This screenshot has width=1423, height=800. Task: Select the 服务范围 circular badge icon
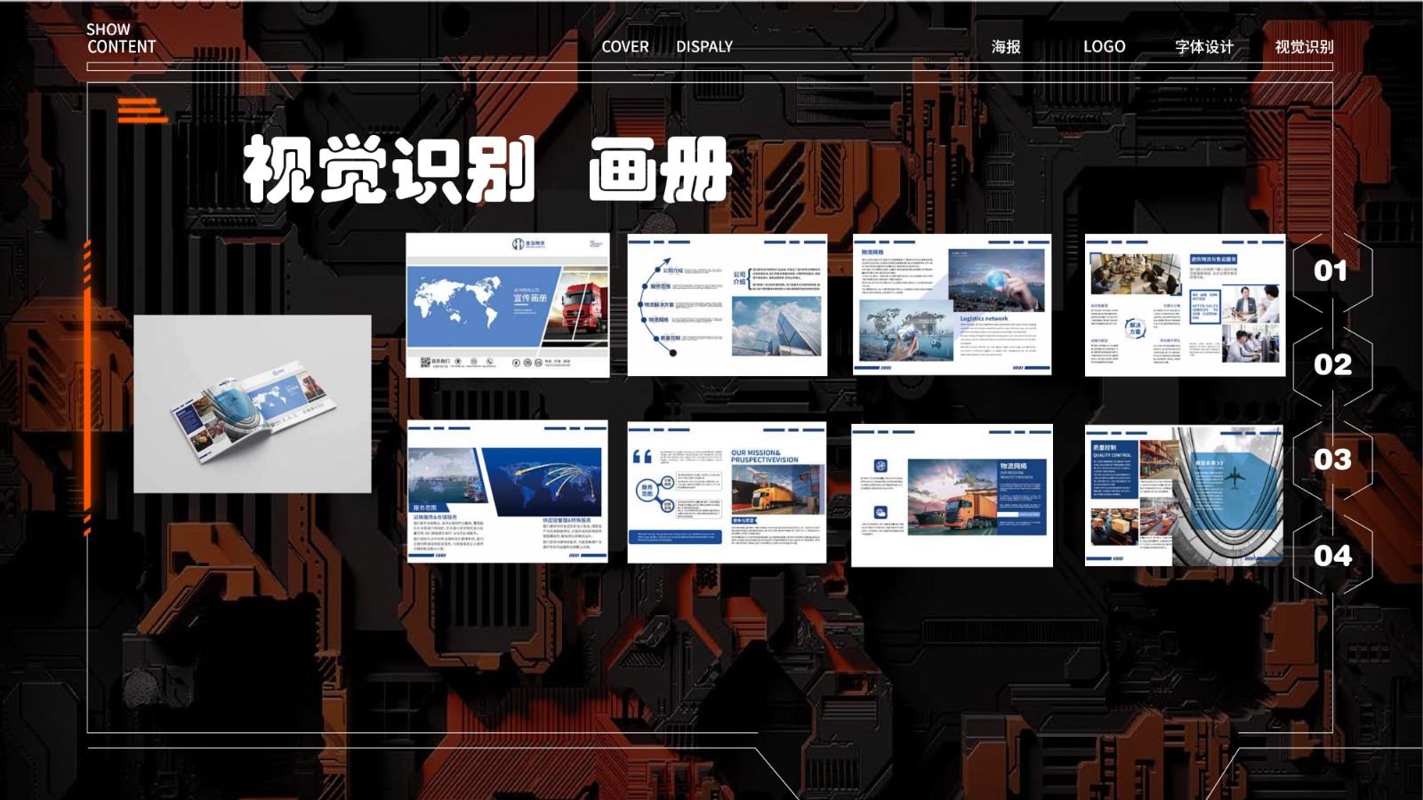(x=647, y=490)
